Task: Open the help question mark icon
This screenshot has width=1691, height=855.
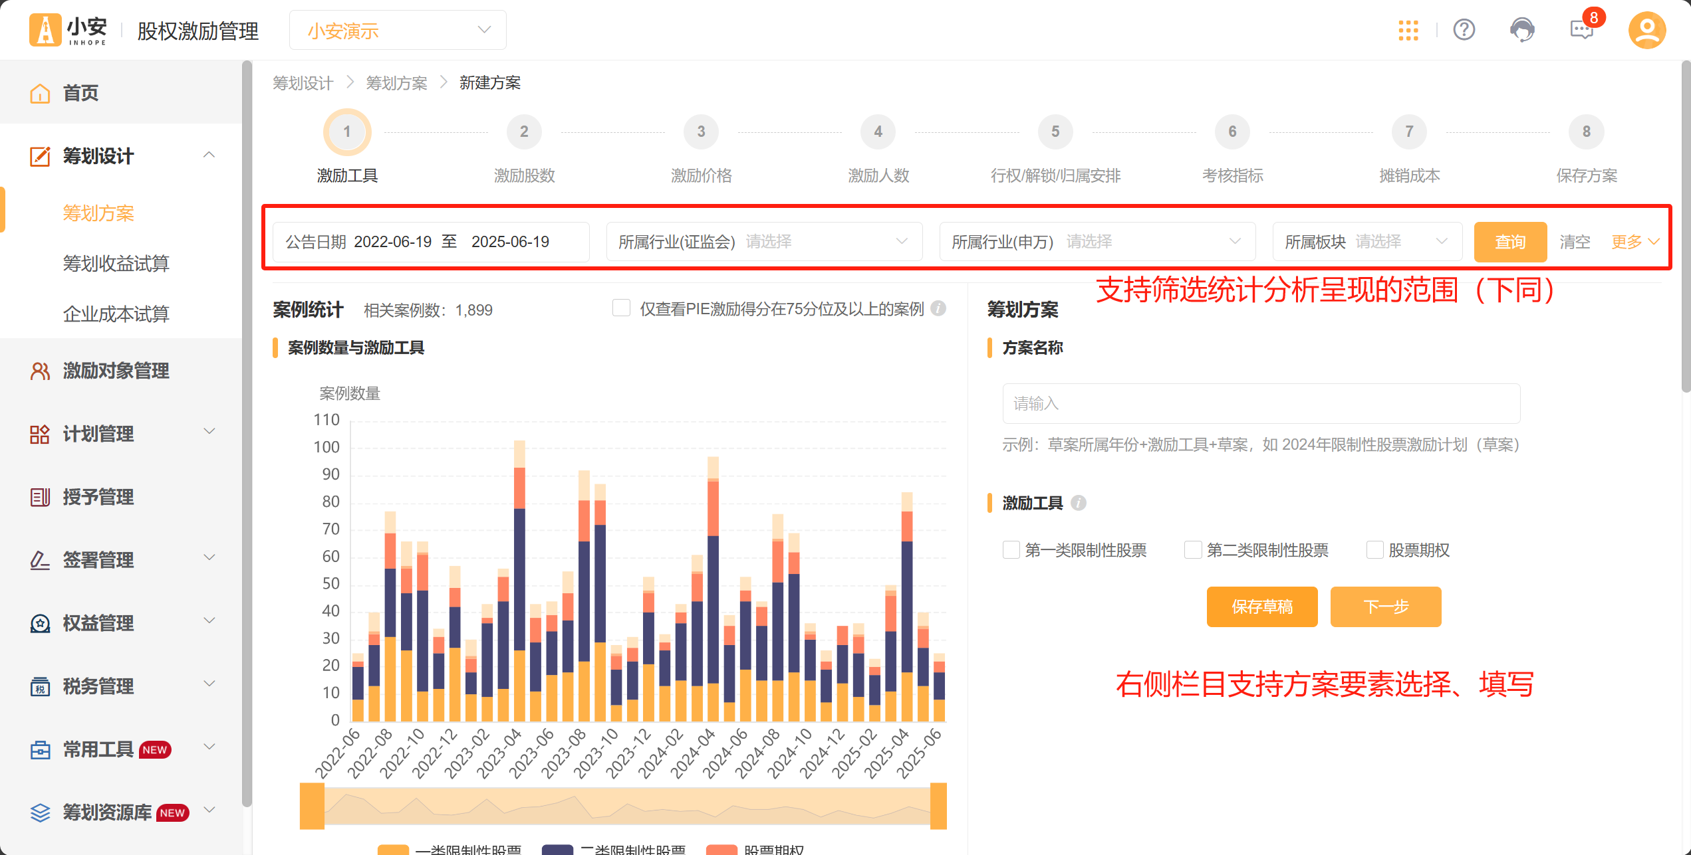Action: click(x=1464, y=30)
